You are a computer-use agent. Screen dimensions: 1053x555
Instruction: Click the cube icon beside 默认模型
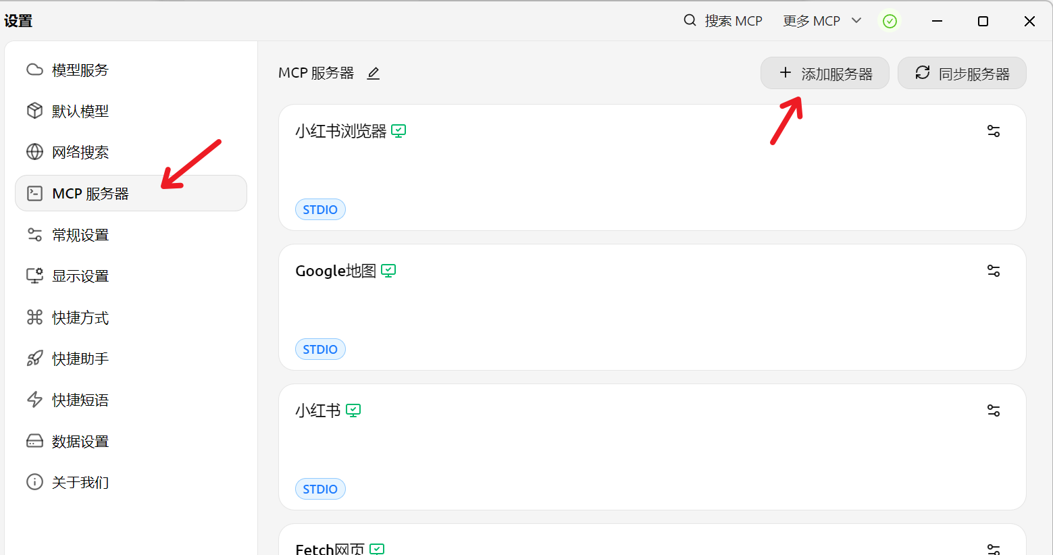point(34,111)
